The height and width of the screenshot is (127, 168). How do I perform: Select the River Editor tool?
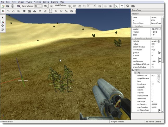pyautogui.click(x=61, y=11)
